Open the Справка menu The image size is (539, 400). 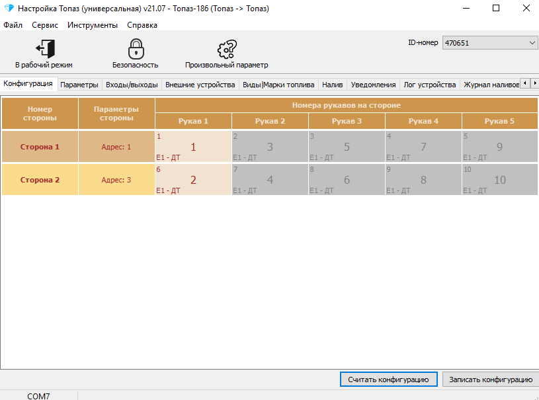(142, 25)
